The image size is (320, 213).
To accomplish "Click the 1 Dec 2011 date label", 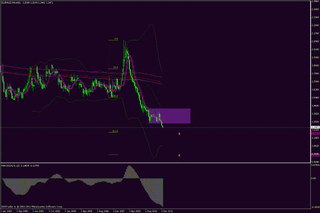I will tap(167, 211).
